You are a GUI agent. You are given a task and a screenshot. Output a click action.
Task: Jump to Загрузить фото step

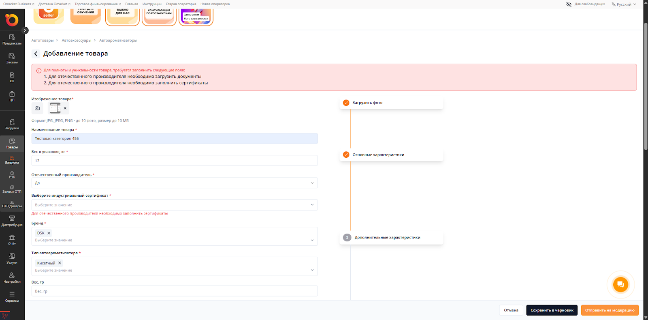(391, 103)
